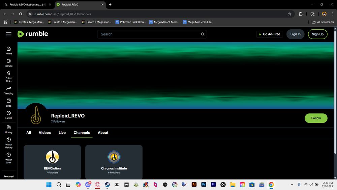The image size is (337, 190).
Task: Open the Windows Start menu
Action: tap(49, 185)
